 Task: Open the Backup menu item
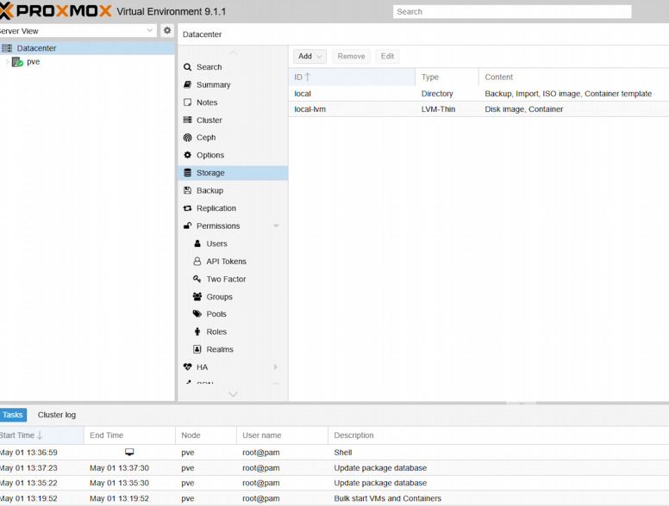[x=233, y=190]
